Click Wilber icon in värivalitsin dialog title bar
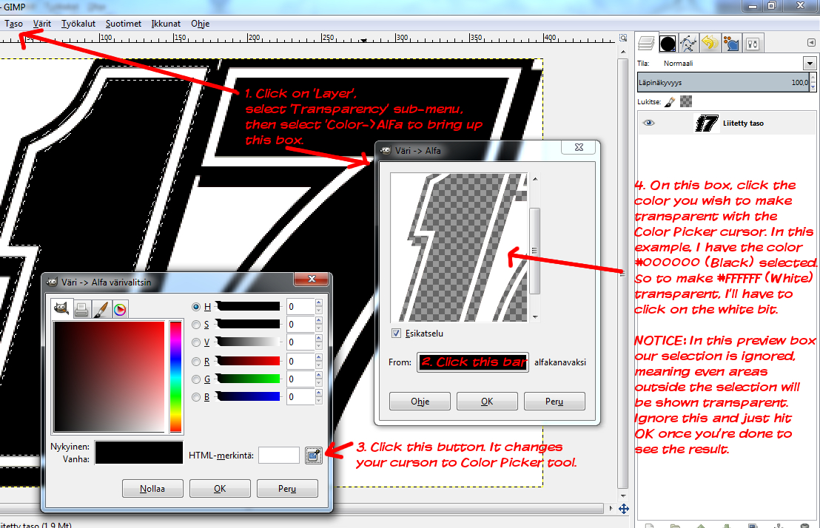The width and height of the screenshot is (820, 528). (x=52, y=282)
